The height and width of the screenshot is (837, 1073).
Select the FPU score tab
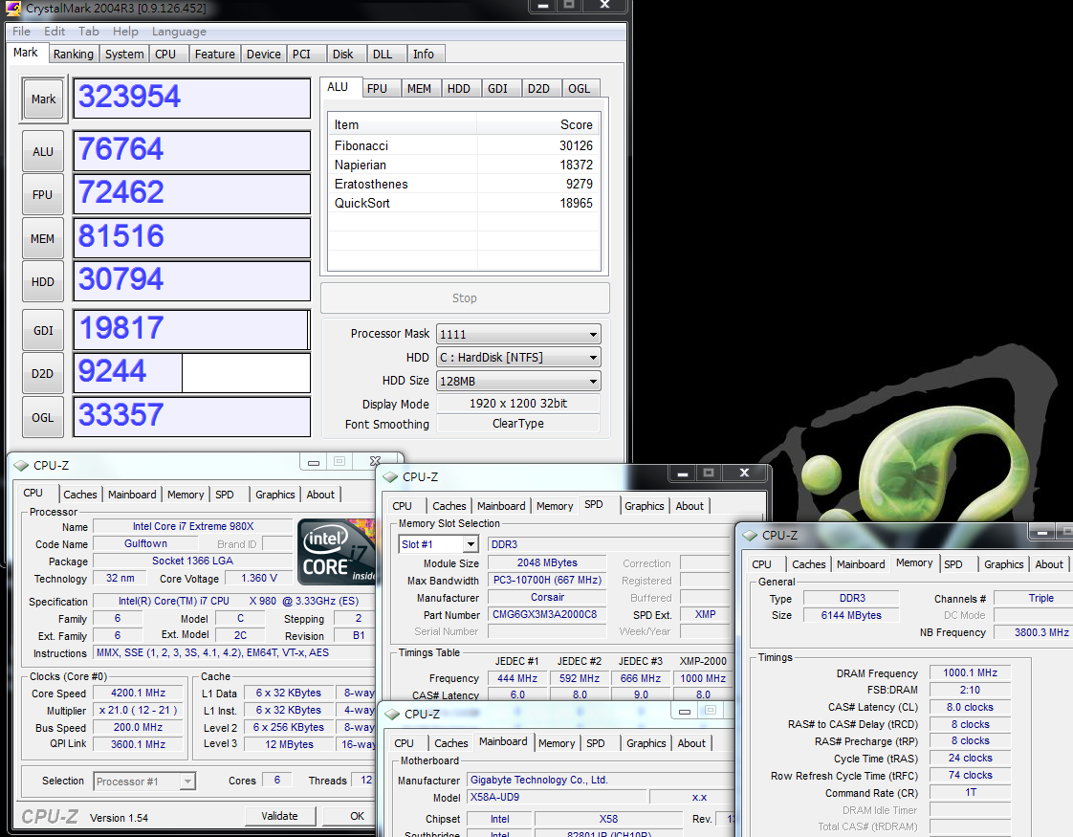(x=377, y=88)
